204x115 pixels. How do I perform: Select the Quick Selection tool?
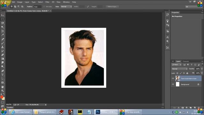(3, 27)
